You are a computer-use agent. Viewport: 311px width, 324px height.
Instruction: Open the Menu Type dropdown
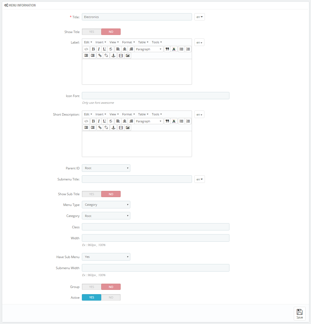point(106,205)
